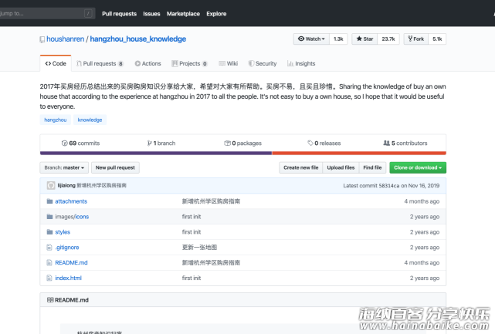The image size is (495, 334).
Task: Click Find file button
Action: pyautogui.click(x=372, y=167)
